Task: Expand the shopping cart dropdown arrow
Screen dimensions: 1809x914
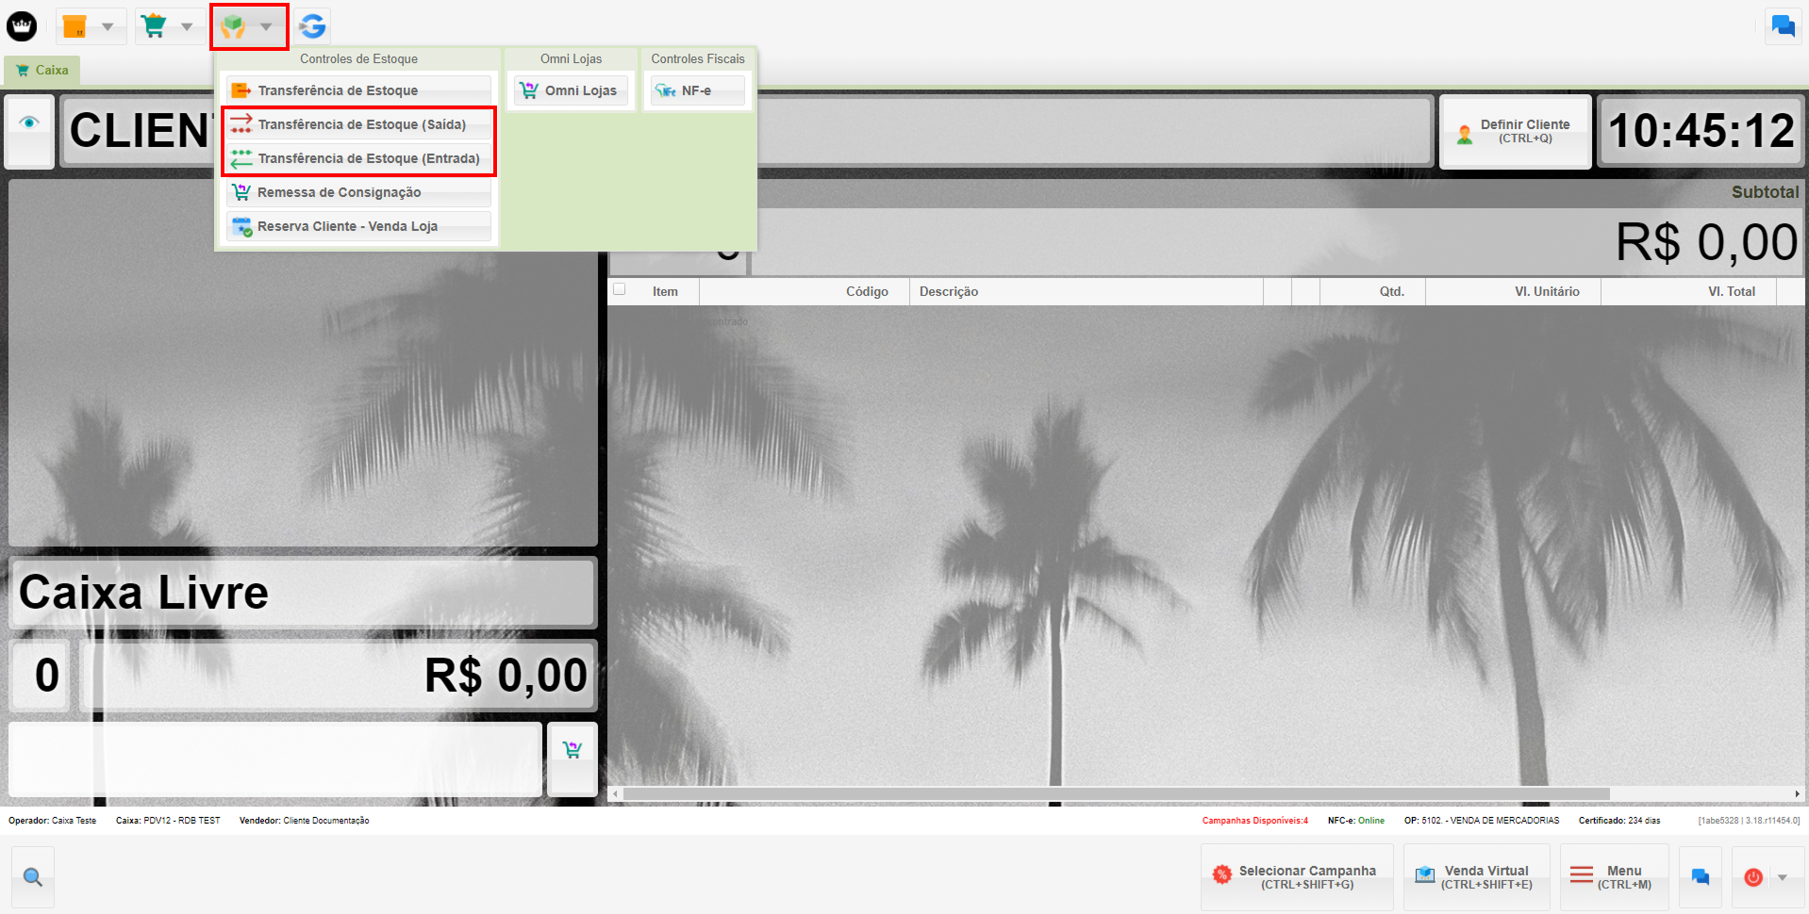Action: [x=187, y=26]
